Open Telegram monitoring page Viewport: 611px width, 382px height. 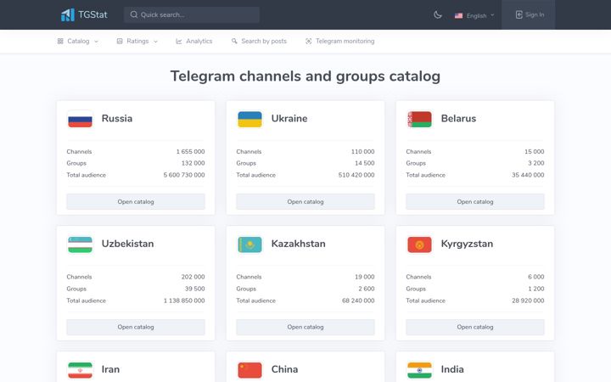coord(339,41)
